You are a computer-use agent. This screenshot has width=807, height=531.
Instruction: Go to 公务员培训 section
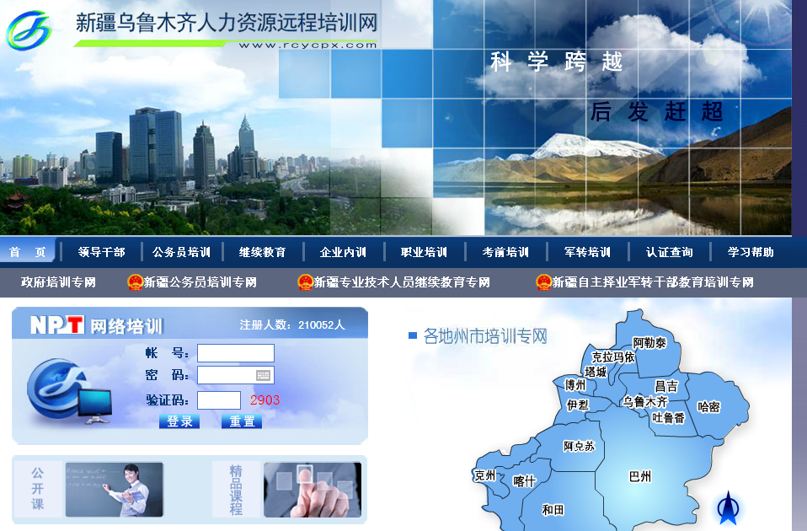click(x=181, y=252)
